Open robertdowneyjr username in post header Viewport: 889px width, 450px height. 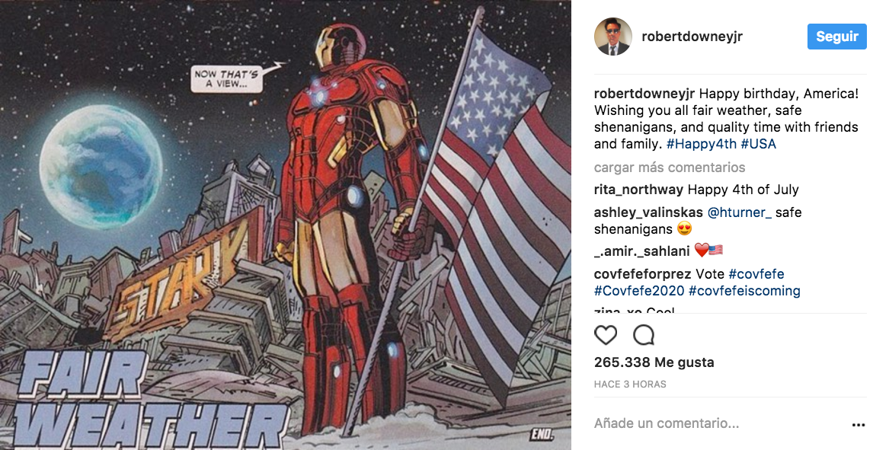click(x=692, y=37)
